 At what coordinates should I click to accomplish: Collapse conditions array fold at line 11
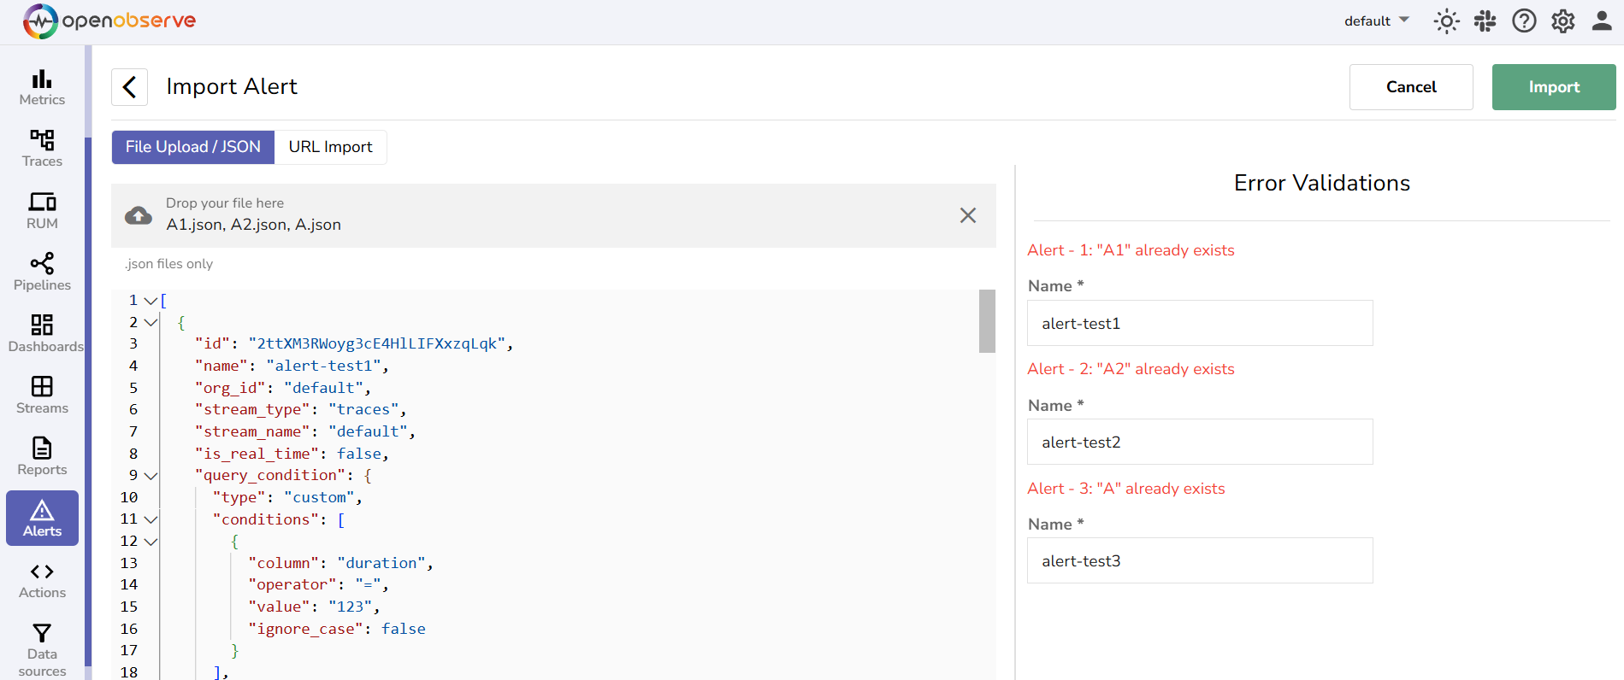151,519
